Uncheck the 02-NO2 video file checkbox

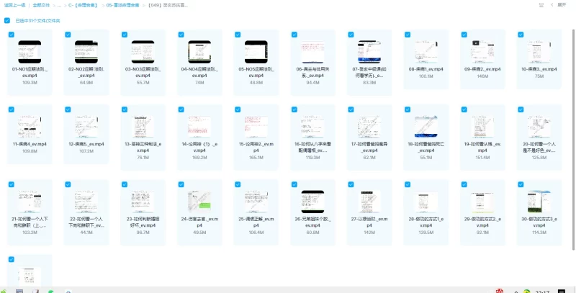pyautogui.click(x=68, y=33)
